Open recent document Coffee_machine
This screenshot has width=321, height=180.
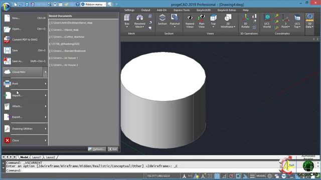(x=67, y=37)
